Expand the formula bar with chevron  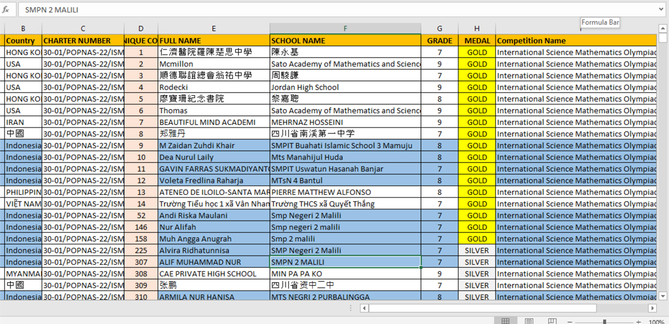[661, 10]
